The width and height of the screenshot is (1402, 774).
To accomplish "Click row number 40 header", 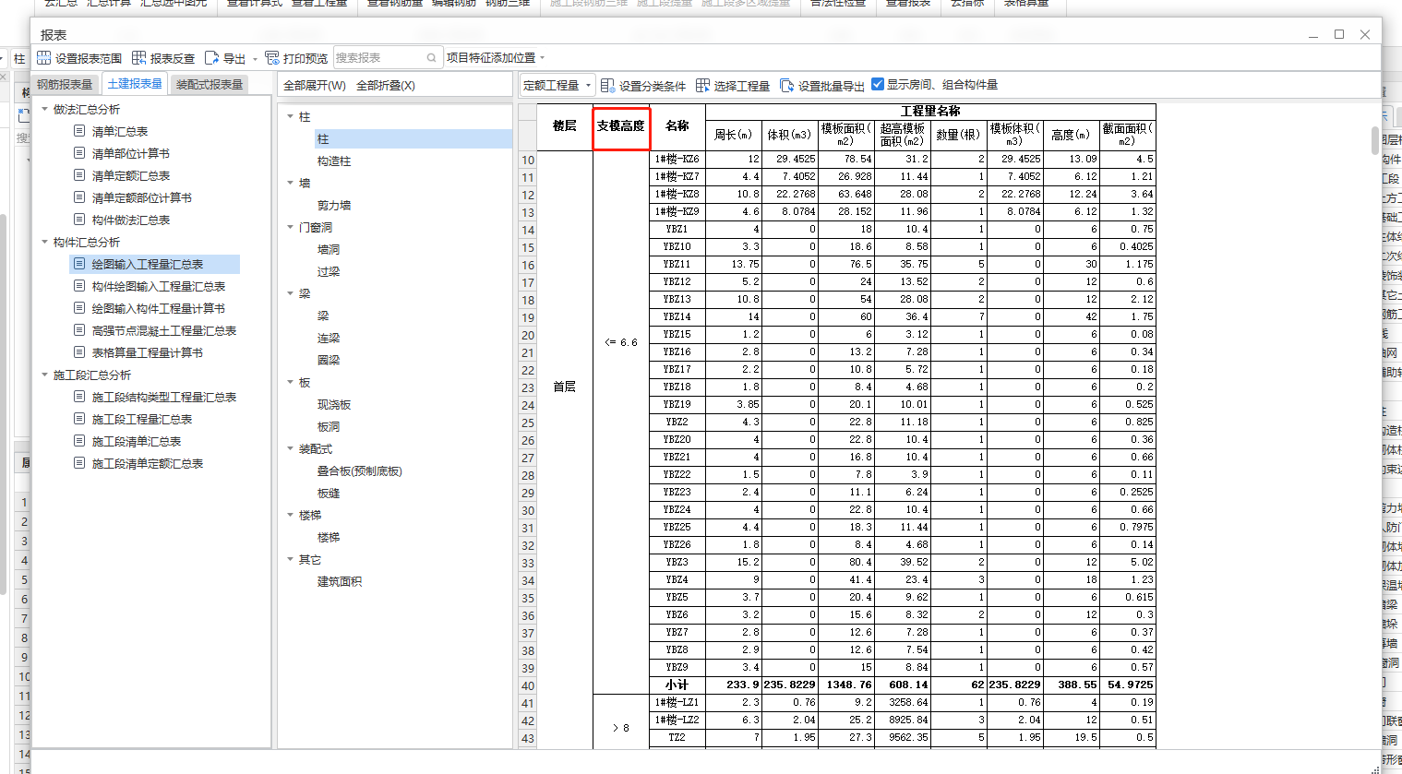I will click(x=528, y=685).
